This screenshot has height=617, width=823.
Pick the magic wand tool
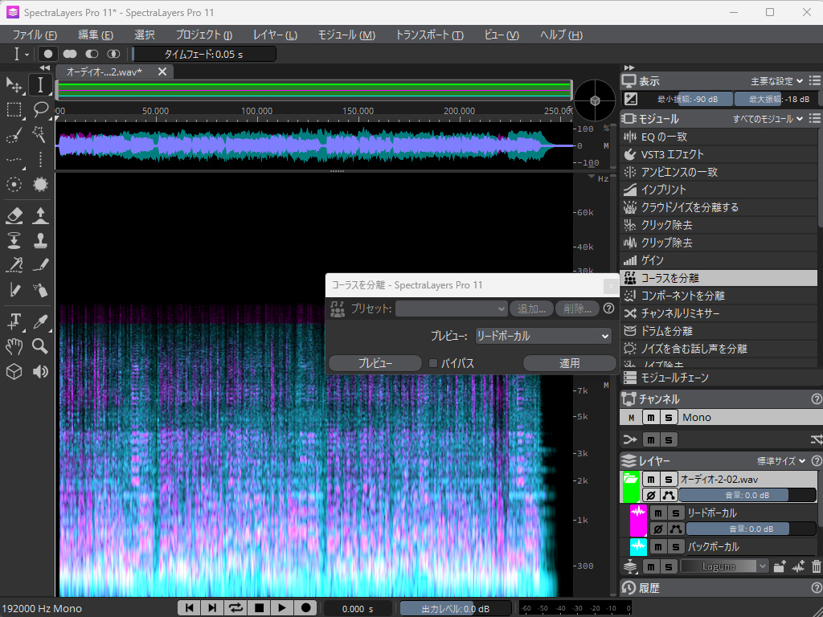tap(40, 134)
